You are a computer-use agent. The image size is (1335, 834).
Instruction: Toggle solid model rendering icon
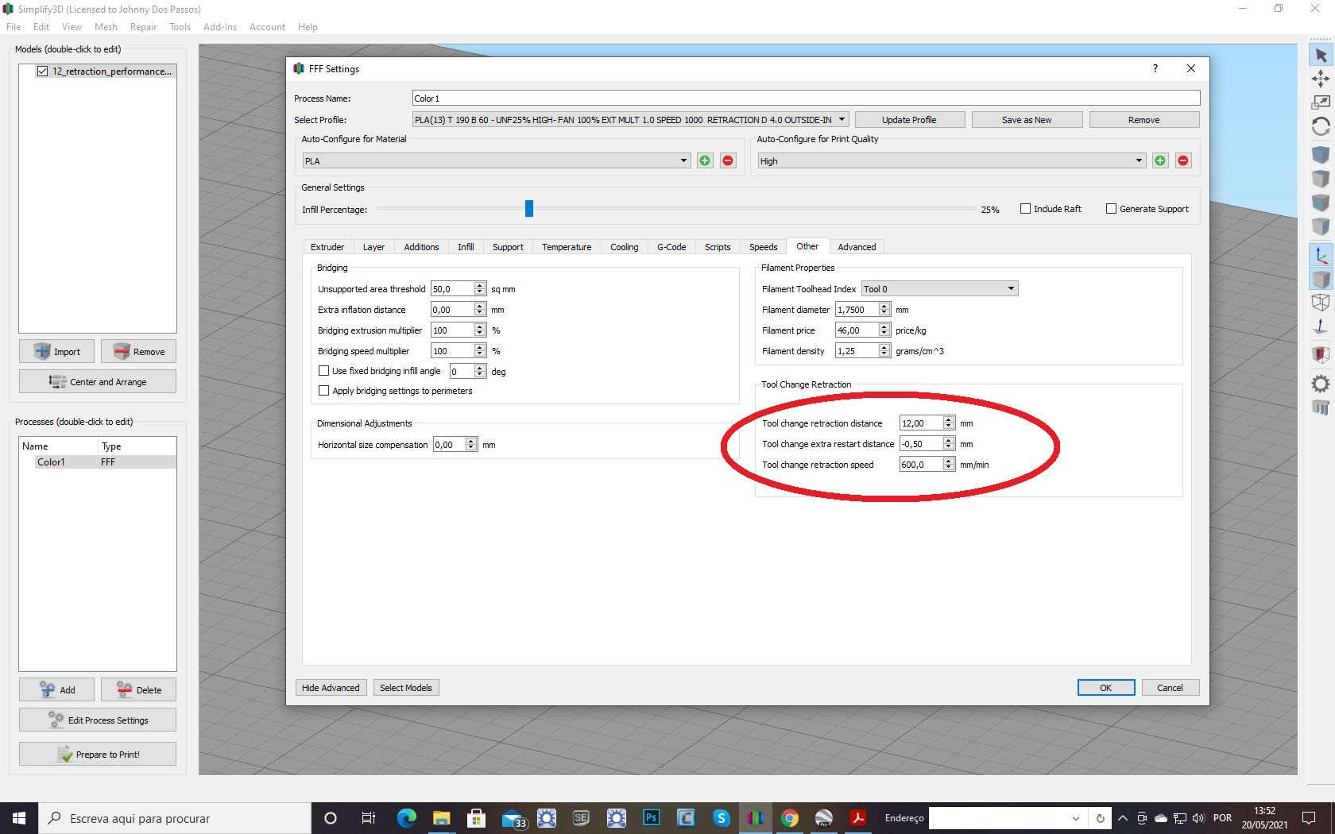pyautogui.click(x=1320, y=279)
